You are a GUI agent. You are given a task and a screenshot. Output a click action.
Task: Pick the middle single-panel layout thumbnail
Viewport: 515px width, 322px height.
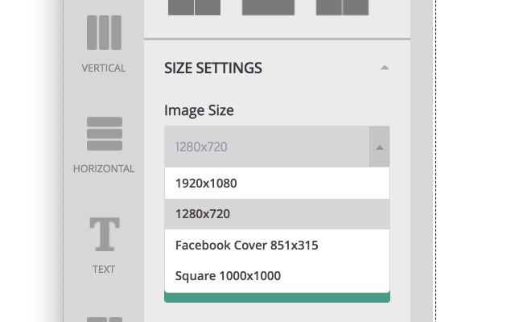268,7
